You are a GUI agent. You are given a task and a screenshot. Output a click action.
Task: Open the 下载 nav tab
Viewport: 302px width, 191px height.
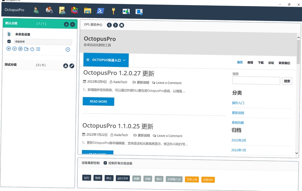[x=260, y=63]
